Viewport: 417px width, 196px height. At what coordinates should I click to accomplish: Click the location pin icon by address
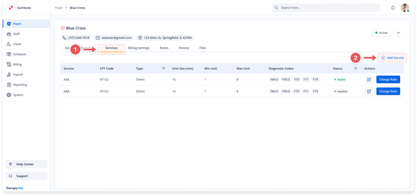pyautogui.click(x=140, y=38)
